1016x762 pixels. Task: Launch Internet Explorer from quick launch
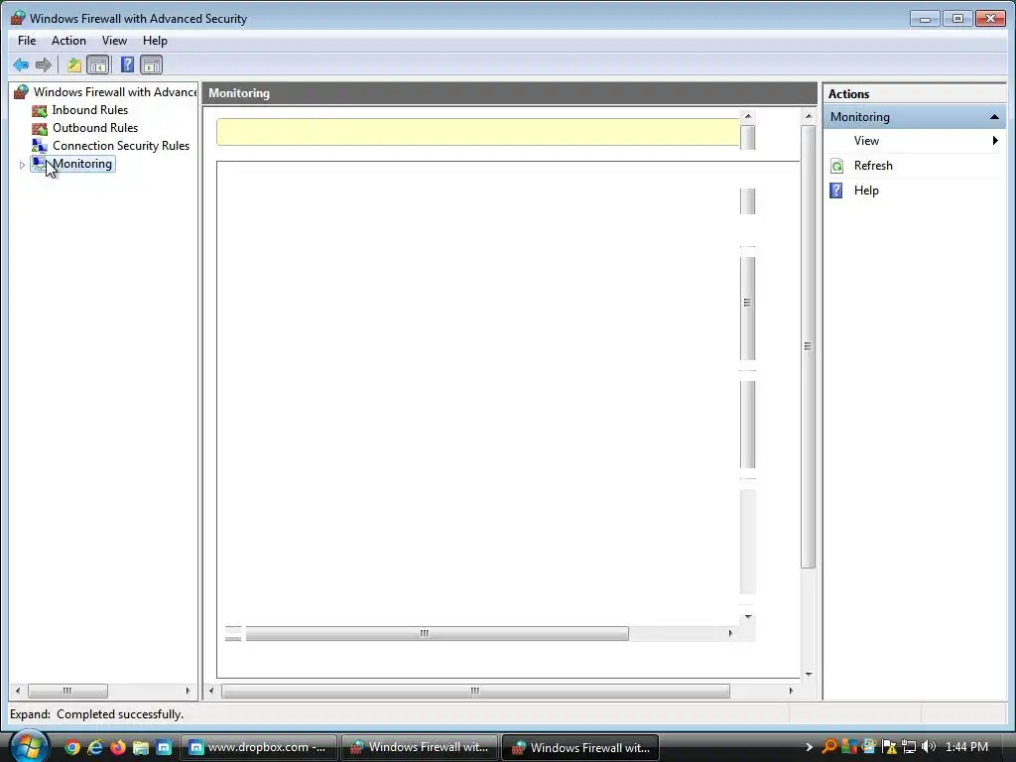click(x=95, y=748)
